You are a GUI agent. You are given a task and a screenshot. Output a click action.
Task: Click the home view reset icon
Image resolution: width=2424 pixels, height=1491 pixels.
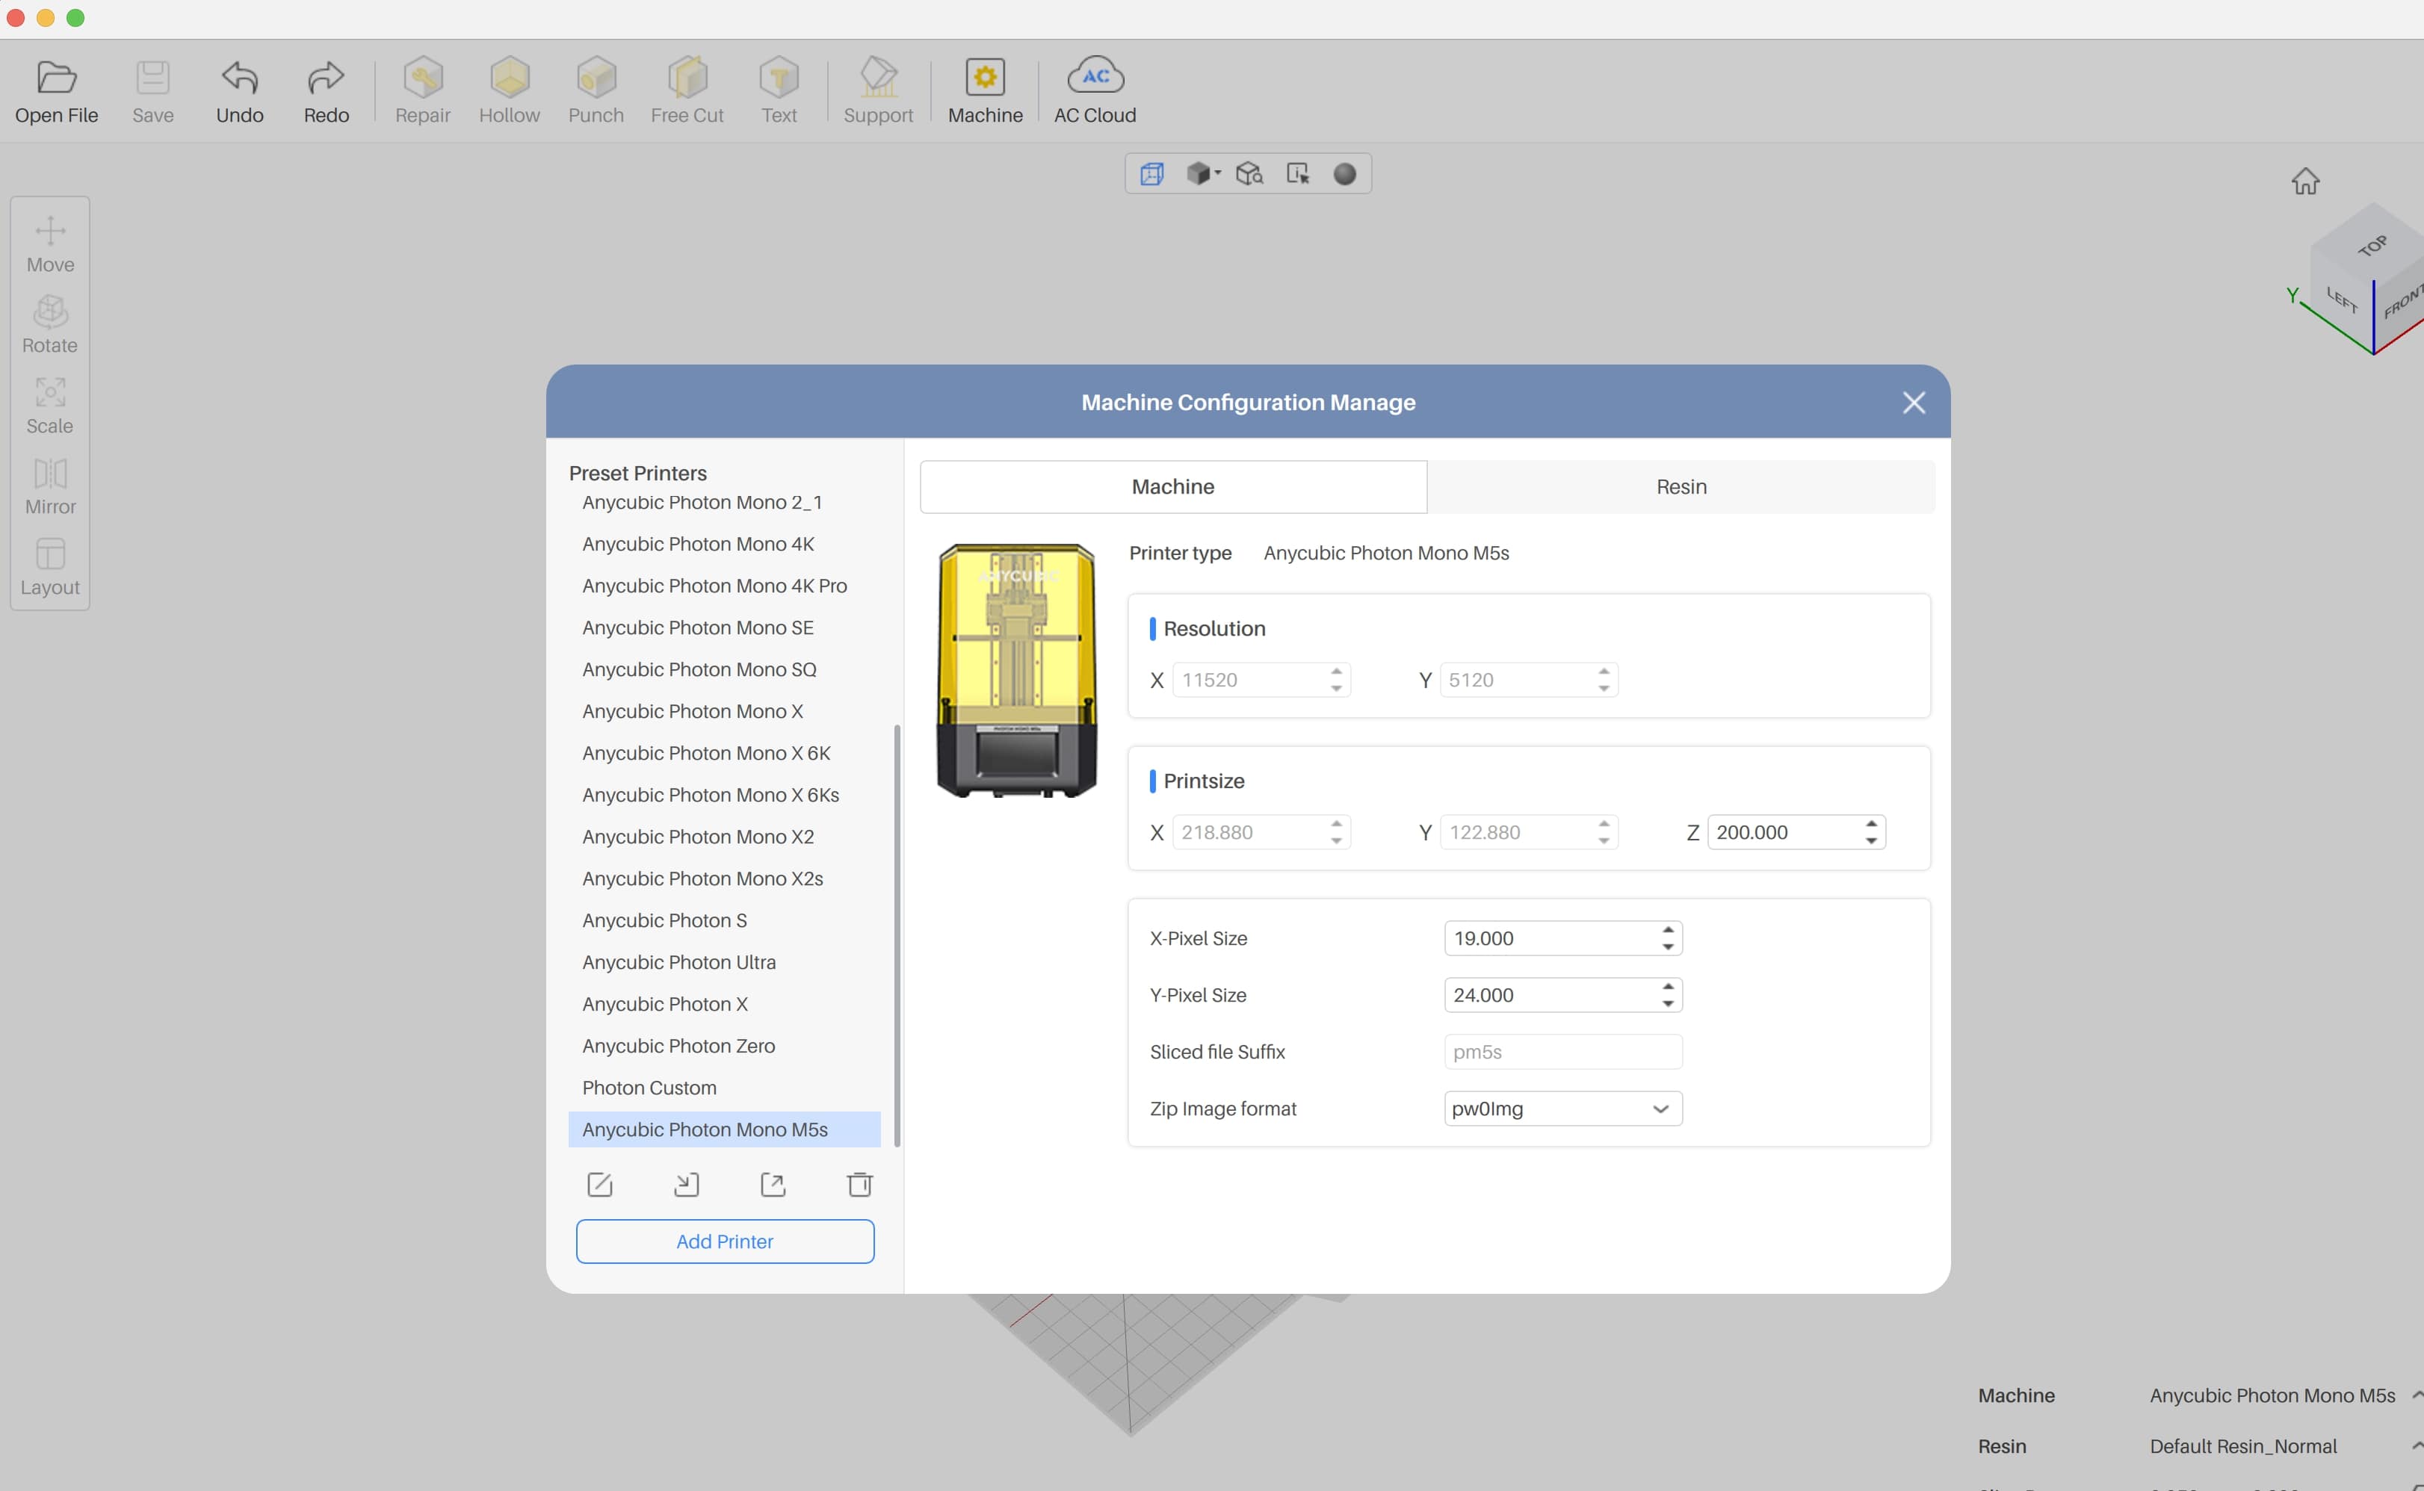coord(2304,182)
